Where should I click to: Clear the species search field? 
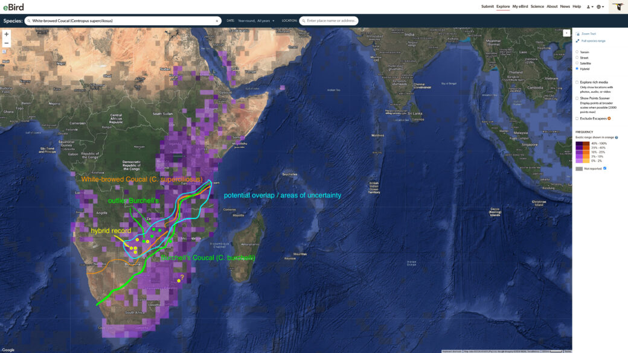tap(217, 21)
